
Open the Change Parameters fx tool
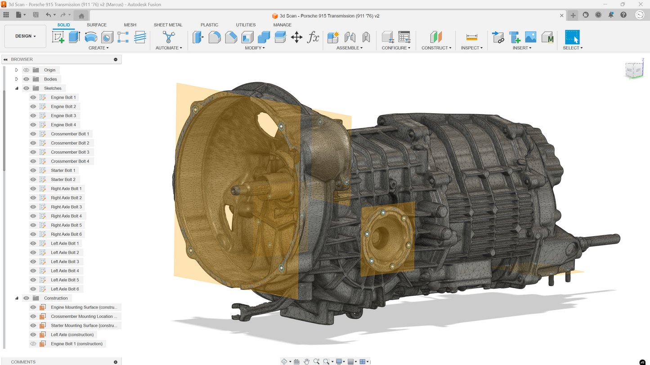[x=313, y=37]
